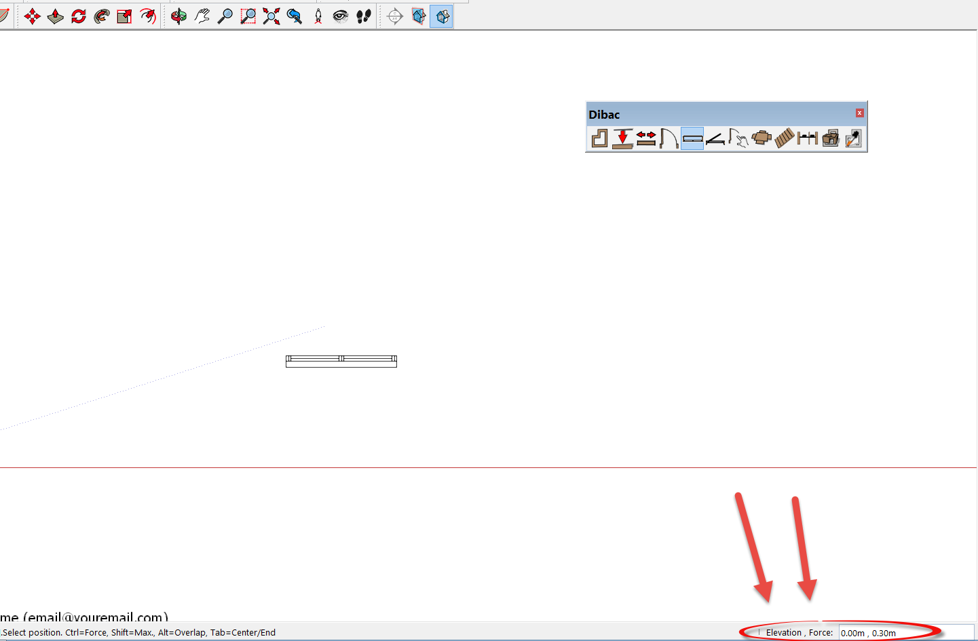Screen dimensions: 978x641
Task: Click the Zoom Window tool
Action: point(248,16)
